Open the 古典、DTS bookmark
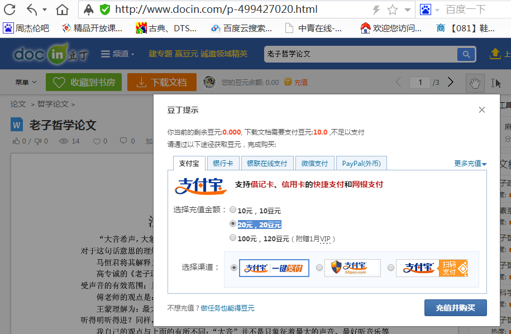Image resolution: width=511 pixels, height=334 pixels. (166, 28)
